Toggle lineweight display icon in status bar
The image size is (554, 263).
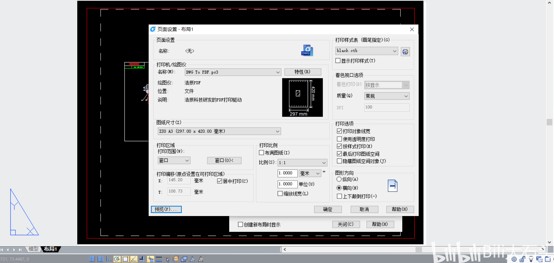coord(159,259)
